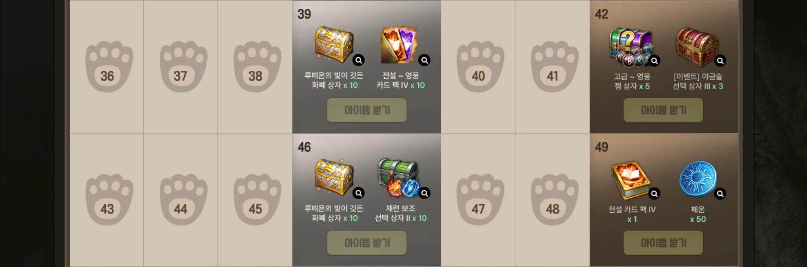Viewport: 807px width, 267px height.
Task: Claim items for day 42 reward
Action: click(x=663, y=110)
